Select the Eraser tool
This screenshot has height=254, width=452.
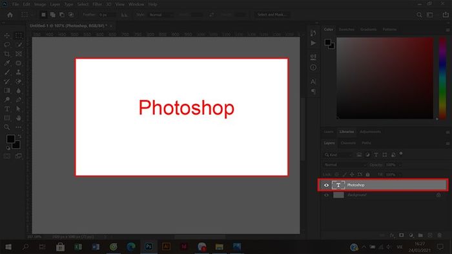point(19,81)
